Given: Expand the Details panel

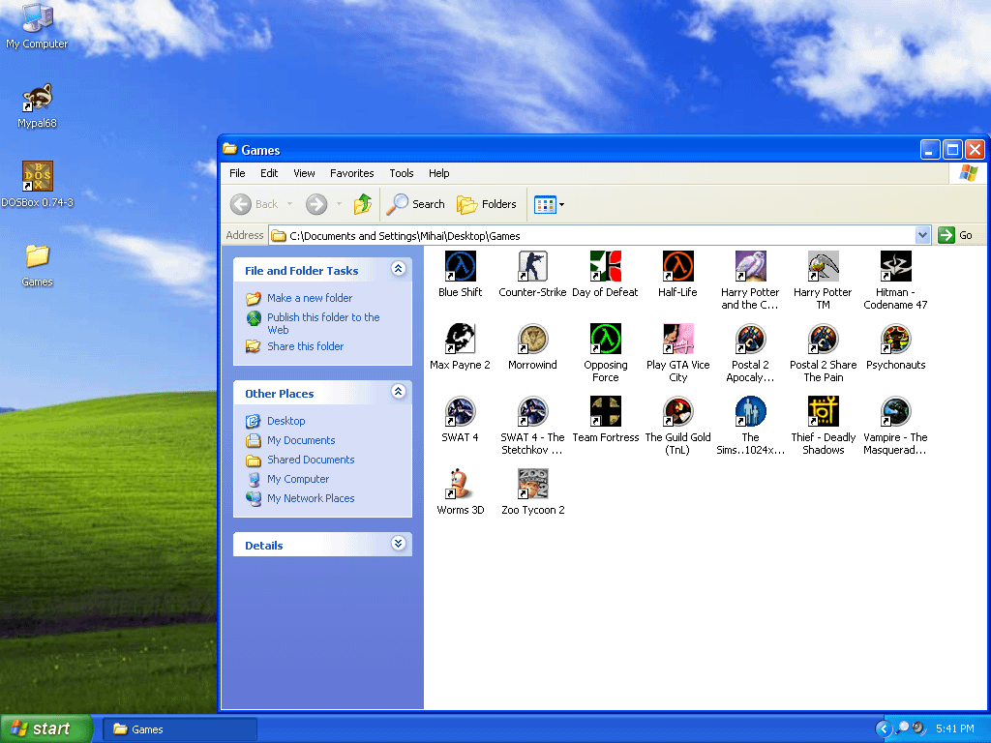Looking at the screenshot, I should tap(398, 545).
